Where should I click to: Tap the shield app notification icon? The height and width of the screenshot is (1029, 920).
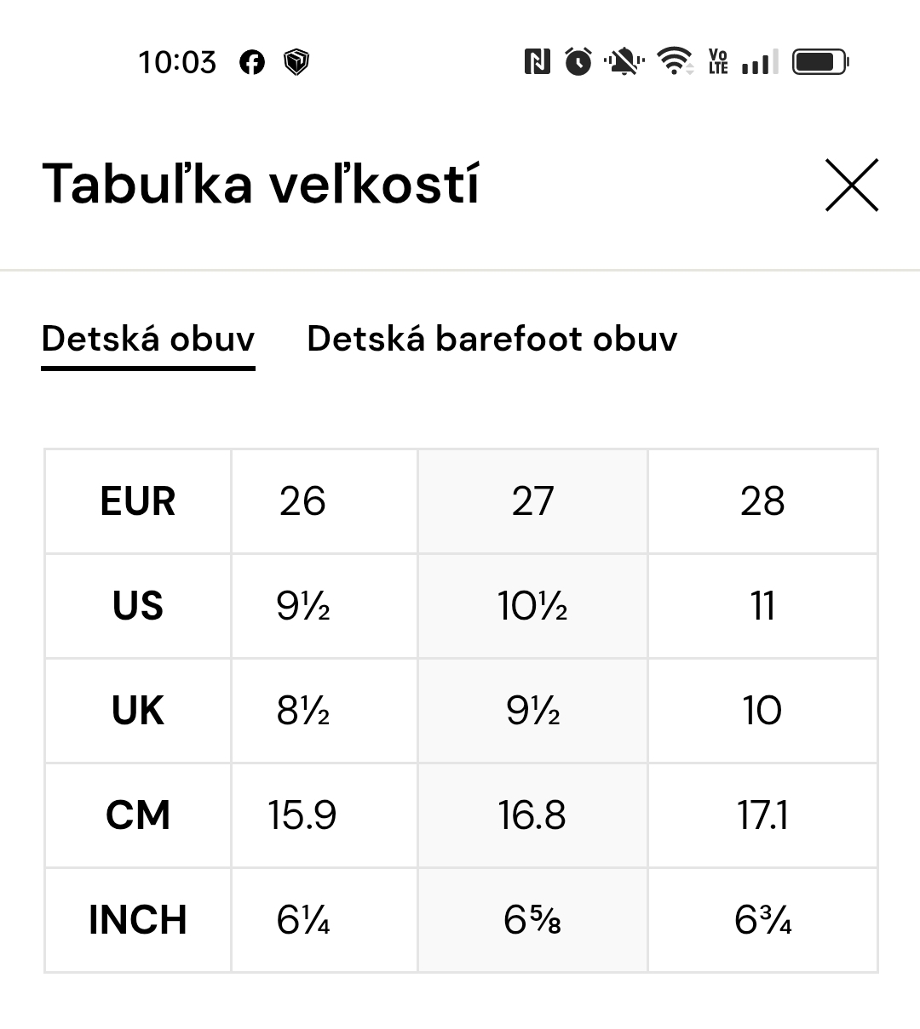(x=296, y=62)
